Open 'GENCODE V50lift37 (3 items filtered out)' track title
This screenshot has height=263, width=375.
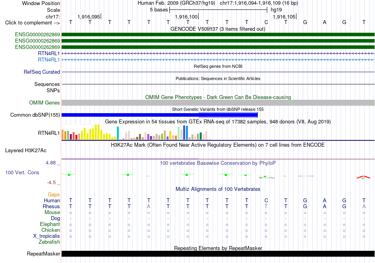pos(217,29)
